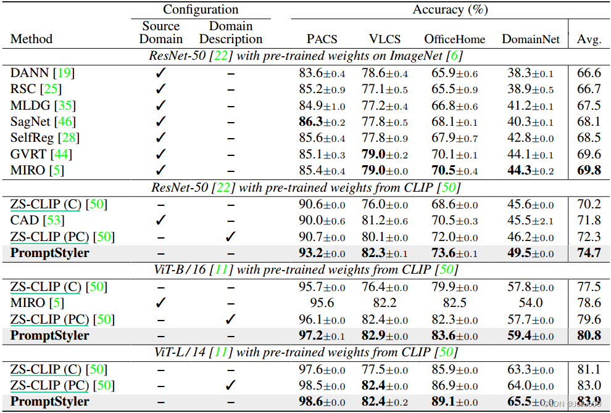Image resolution: width=611 pixels, height=413 pixels.
Task: Open citation [19] next to DANN
Action: point(66,73)
